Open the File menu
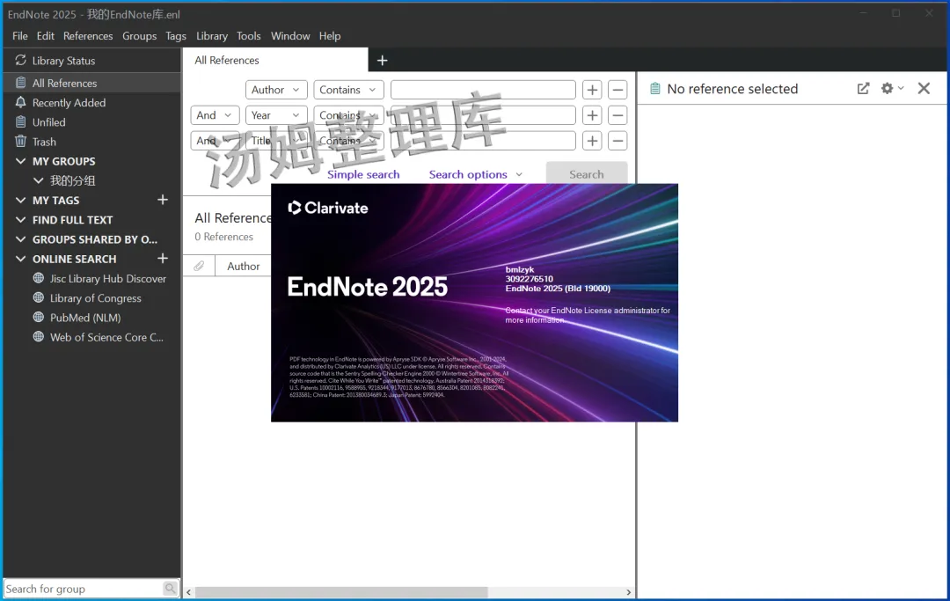This screenshot has height=601, width=950. [20, 36]
